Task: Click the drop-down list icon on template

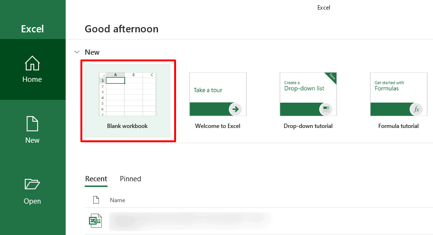Action: click(x=326, y=109)
